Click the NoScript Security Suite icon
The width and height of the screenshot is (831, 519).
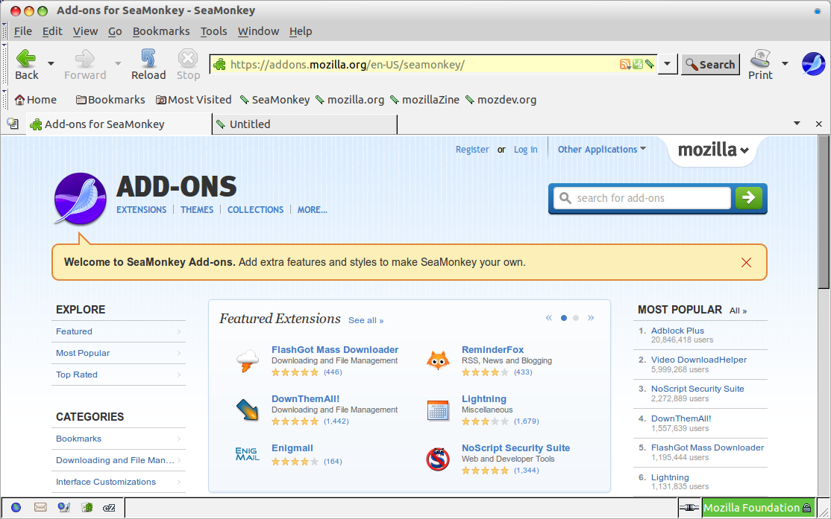tap(438, 459)
